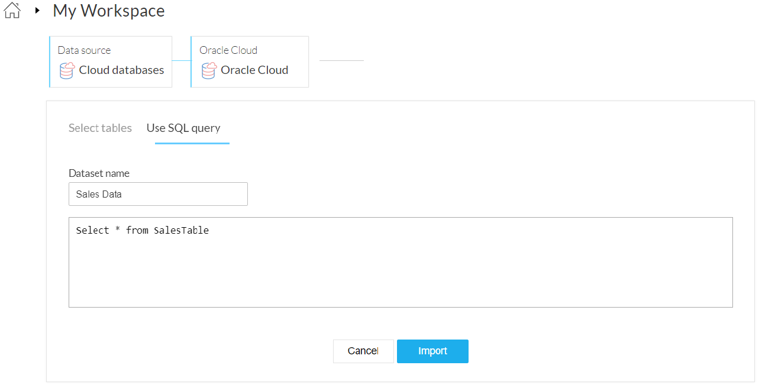Screen dimensions: 762x391
Task: Click the "Dataset name" field label
Action: point(99,173)
